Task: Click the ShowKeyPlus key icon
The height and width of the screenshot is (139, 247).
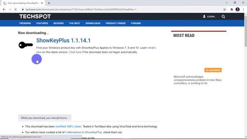Action: click(x=26, y=45)
